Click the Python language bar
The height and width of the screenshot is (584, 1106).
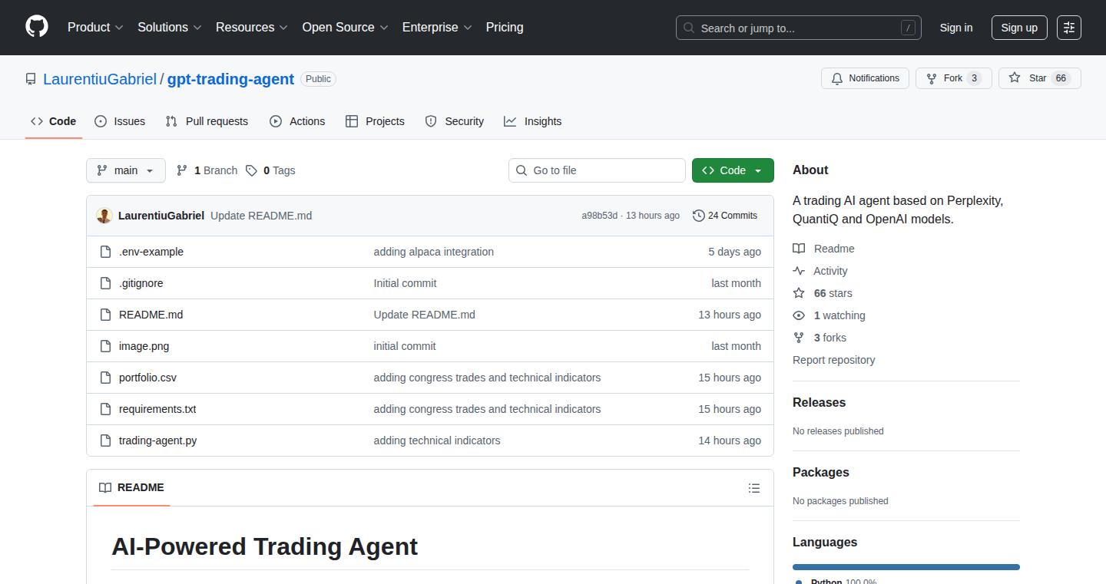point(906,567)
